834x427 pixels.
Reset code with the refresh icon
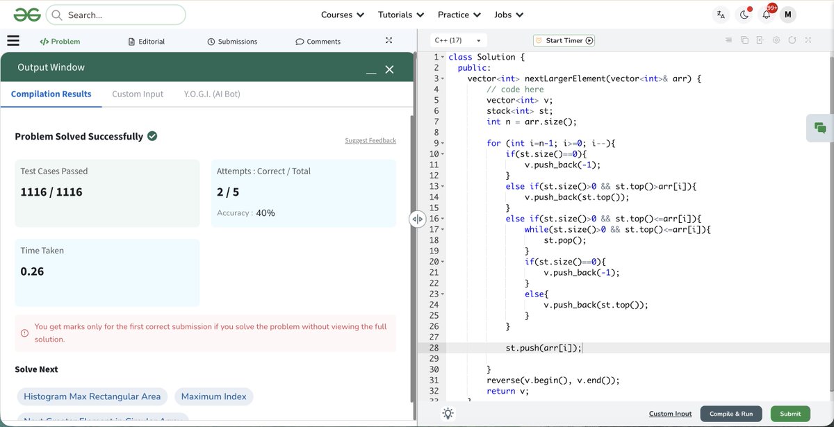click(x=792, y=40)
